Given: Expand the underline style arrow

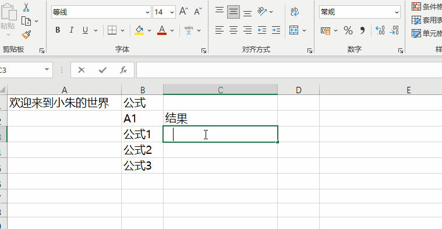Looking at the screenshot, I should [96, 30].
